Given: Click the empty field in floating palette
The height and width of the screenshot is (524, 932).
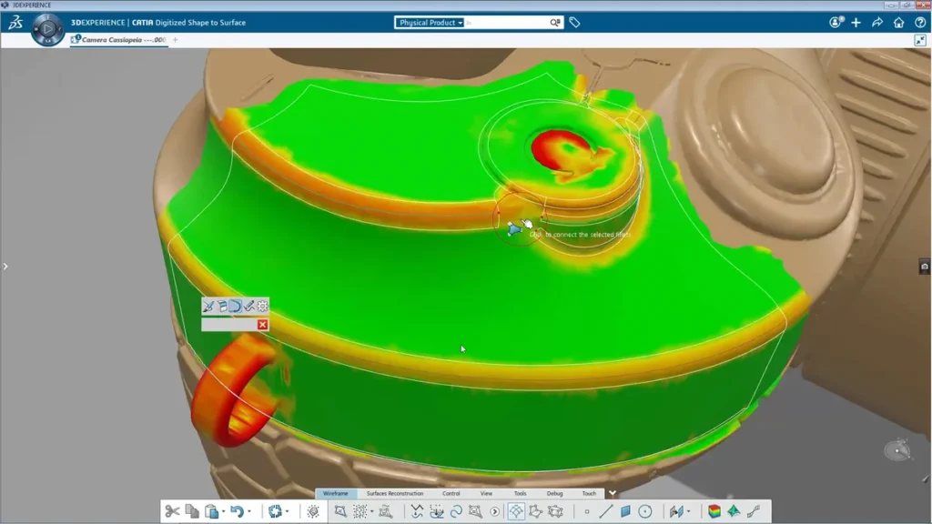Looking at the screenshot, I should [x=228, y=325].
